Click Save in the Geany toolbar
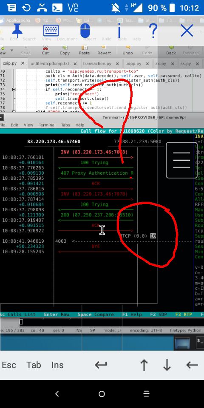Screen dimensions: 204x408 point(25,50)
